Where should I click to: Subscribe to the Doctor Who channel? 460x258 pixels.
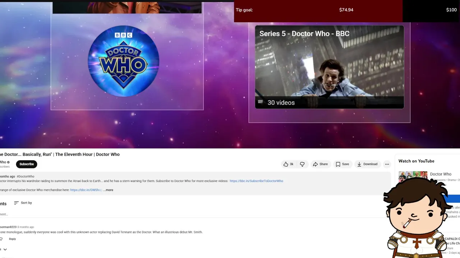pos(27,164)
